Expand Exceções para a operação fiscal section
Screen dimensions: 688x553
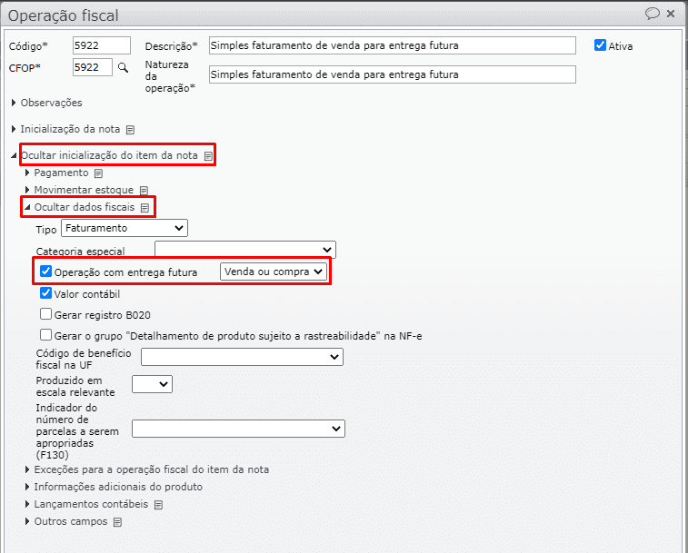point(151,469)
